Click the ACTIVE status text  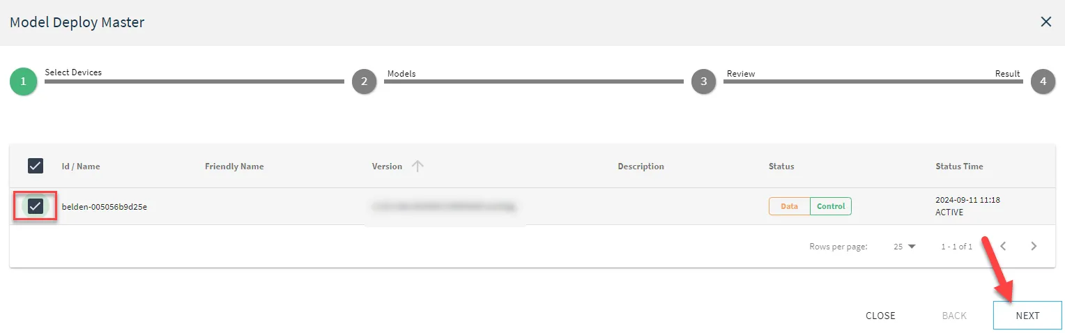(949, 212)
